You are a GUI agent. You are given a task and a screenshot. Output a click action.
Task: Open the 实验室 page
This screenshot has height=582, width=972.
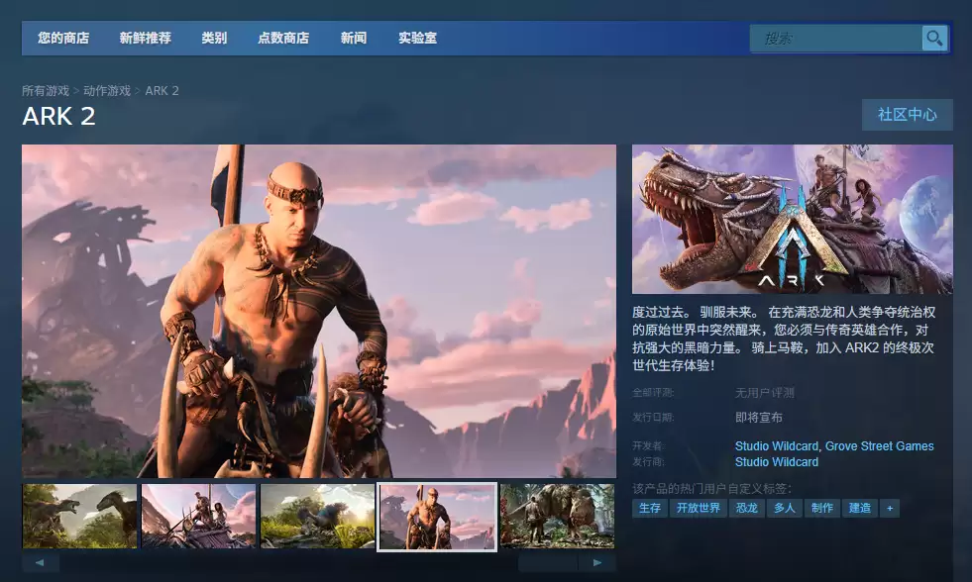[417, 39]
